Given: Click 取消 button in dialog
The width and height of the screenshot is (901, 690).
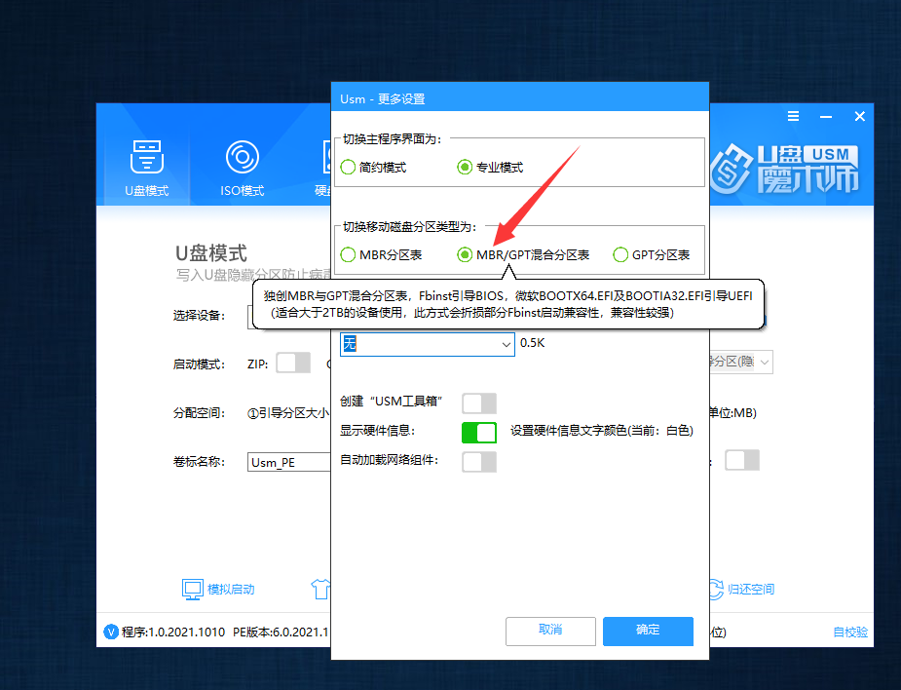Looking at the screenshot, I should 550,632.
